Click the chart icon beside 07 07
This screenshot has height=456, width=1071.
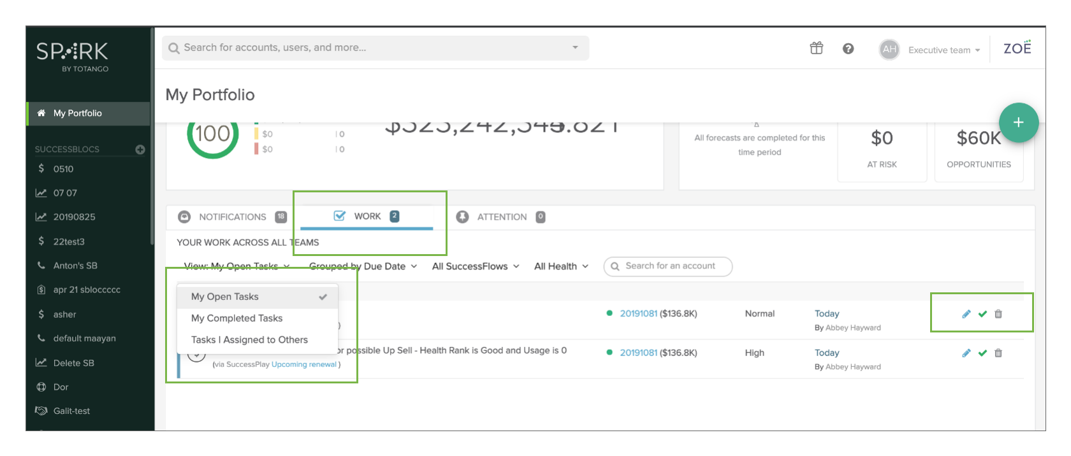(x=41, y=192)
